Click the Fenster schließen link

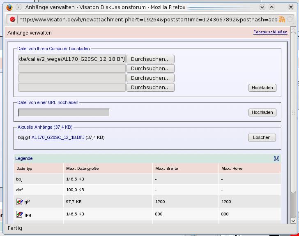tap(270, 32)
